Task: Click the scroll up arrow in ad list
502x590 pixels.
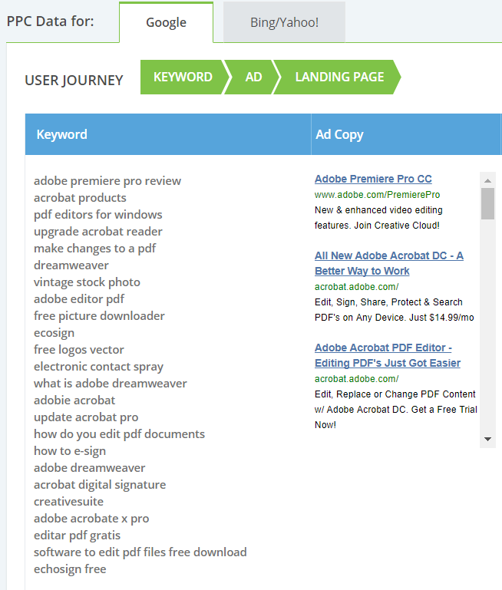Action: coord(487,180)
